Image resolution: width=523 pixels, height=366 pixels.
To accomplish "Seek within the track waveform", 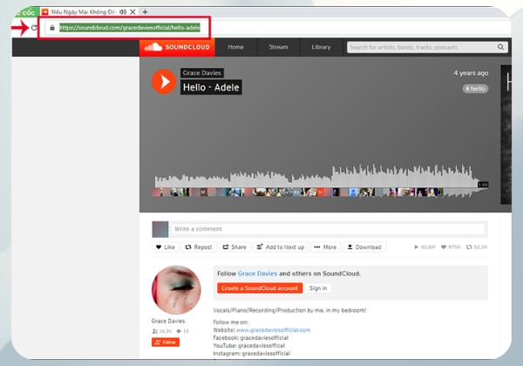I will point(320,180).
